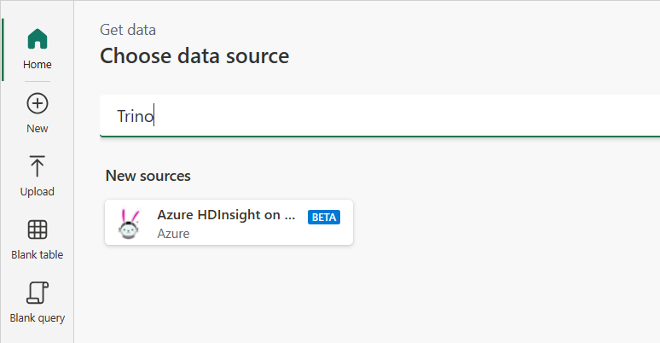Choose the Blank query label
The width and height of the screenshot is (660, 343).
tap(38, 318)
